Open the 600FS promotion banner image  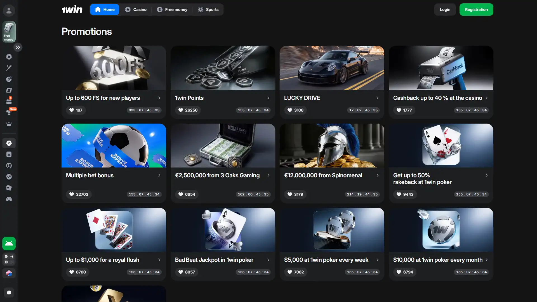click(x=114, y=68)
